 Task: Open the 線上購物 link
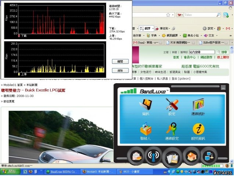(x=223, y=57)
